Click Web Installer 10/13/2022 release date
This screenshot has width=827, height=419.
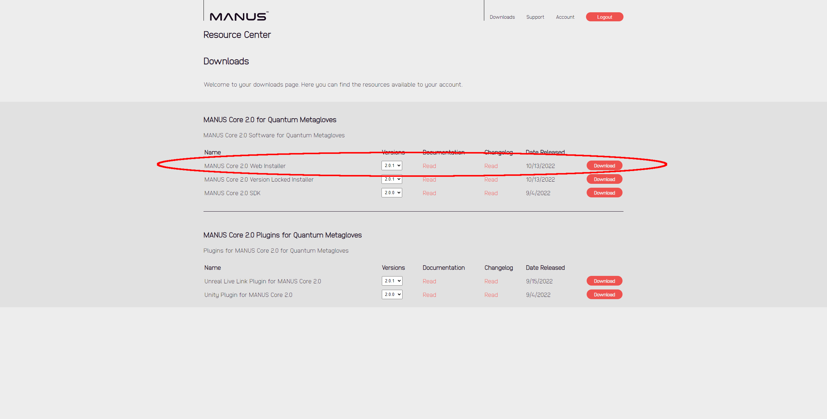(540, 166)
